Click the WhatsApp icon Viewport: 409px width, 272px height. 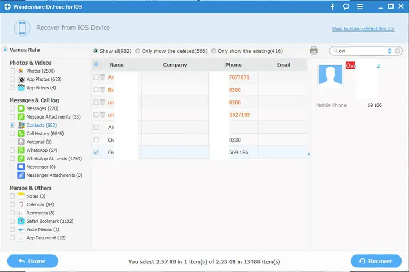point(21,150)
